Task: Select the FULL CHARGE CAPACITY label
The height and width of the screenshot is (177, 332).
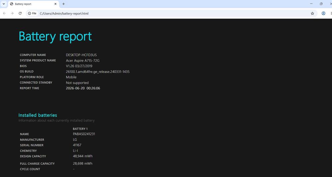Action: (x=37, y=164)
